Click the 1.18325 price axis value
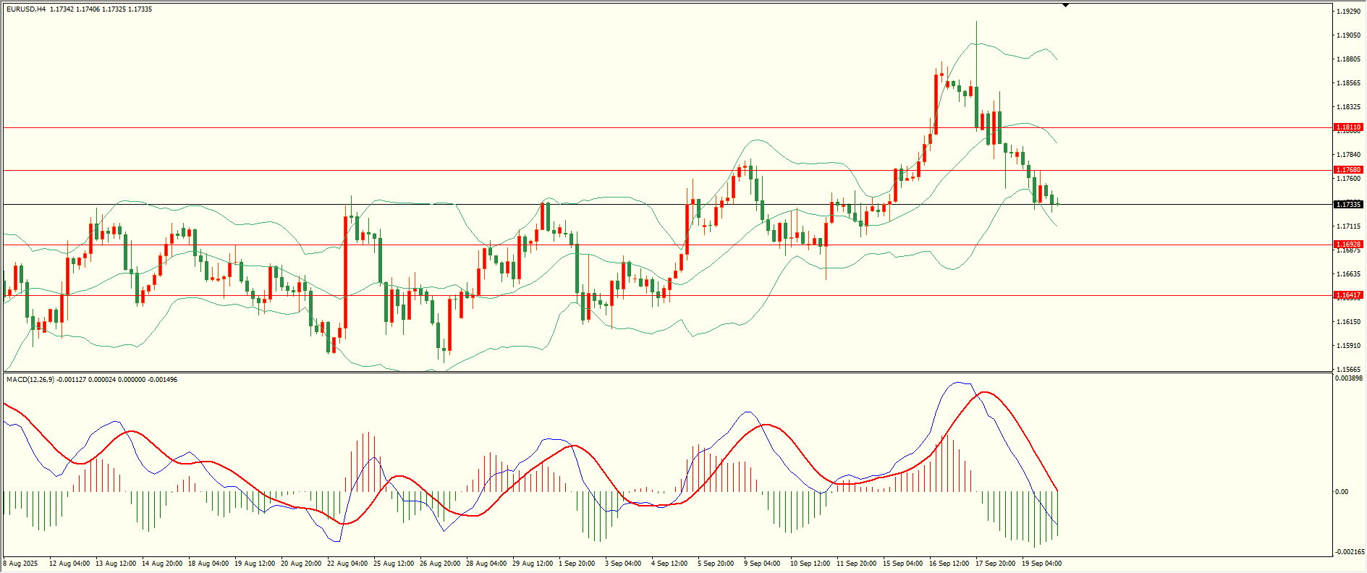The image size is (1367, 573). [x=1348, y=107]
